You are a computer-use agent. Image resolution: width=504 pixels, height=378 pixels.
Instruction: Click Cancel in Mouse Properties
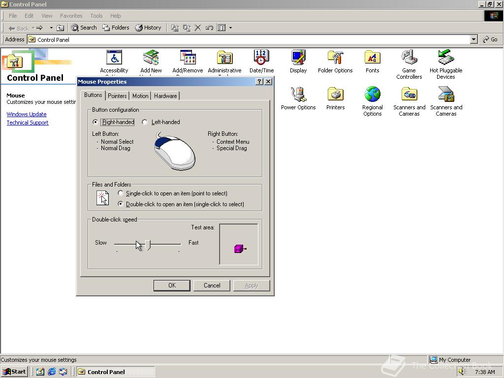point(212,285)
